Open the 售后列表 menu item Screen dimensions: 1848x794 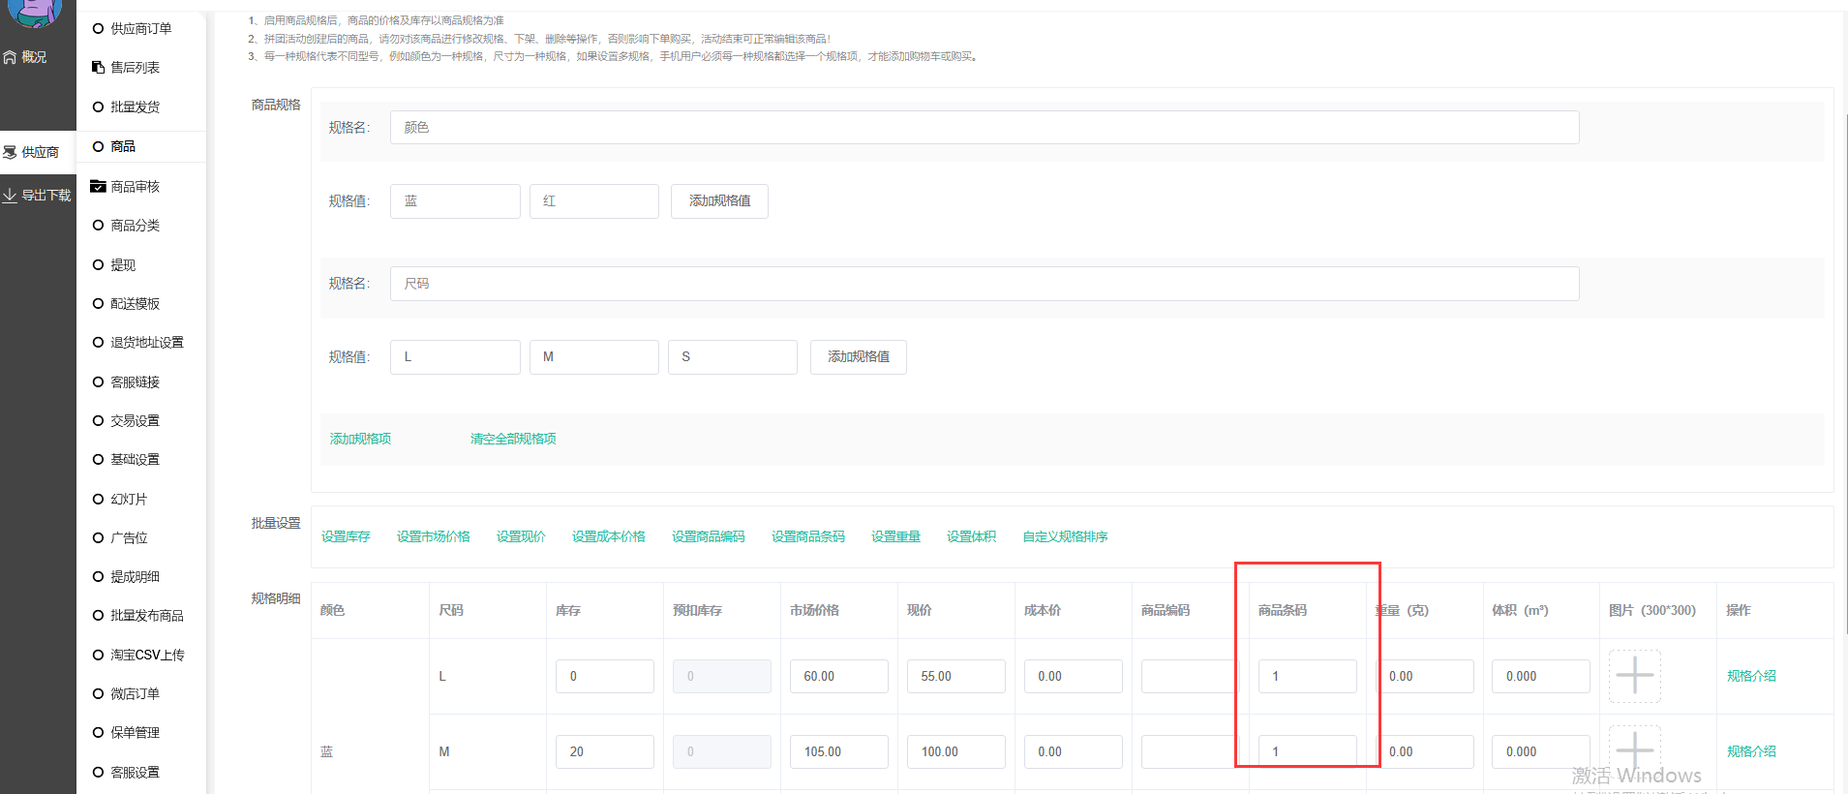coord(135,68)
